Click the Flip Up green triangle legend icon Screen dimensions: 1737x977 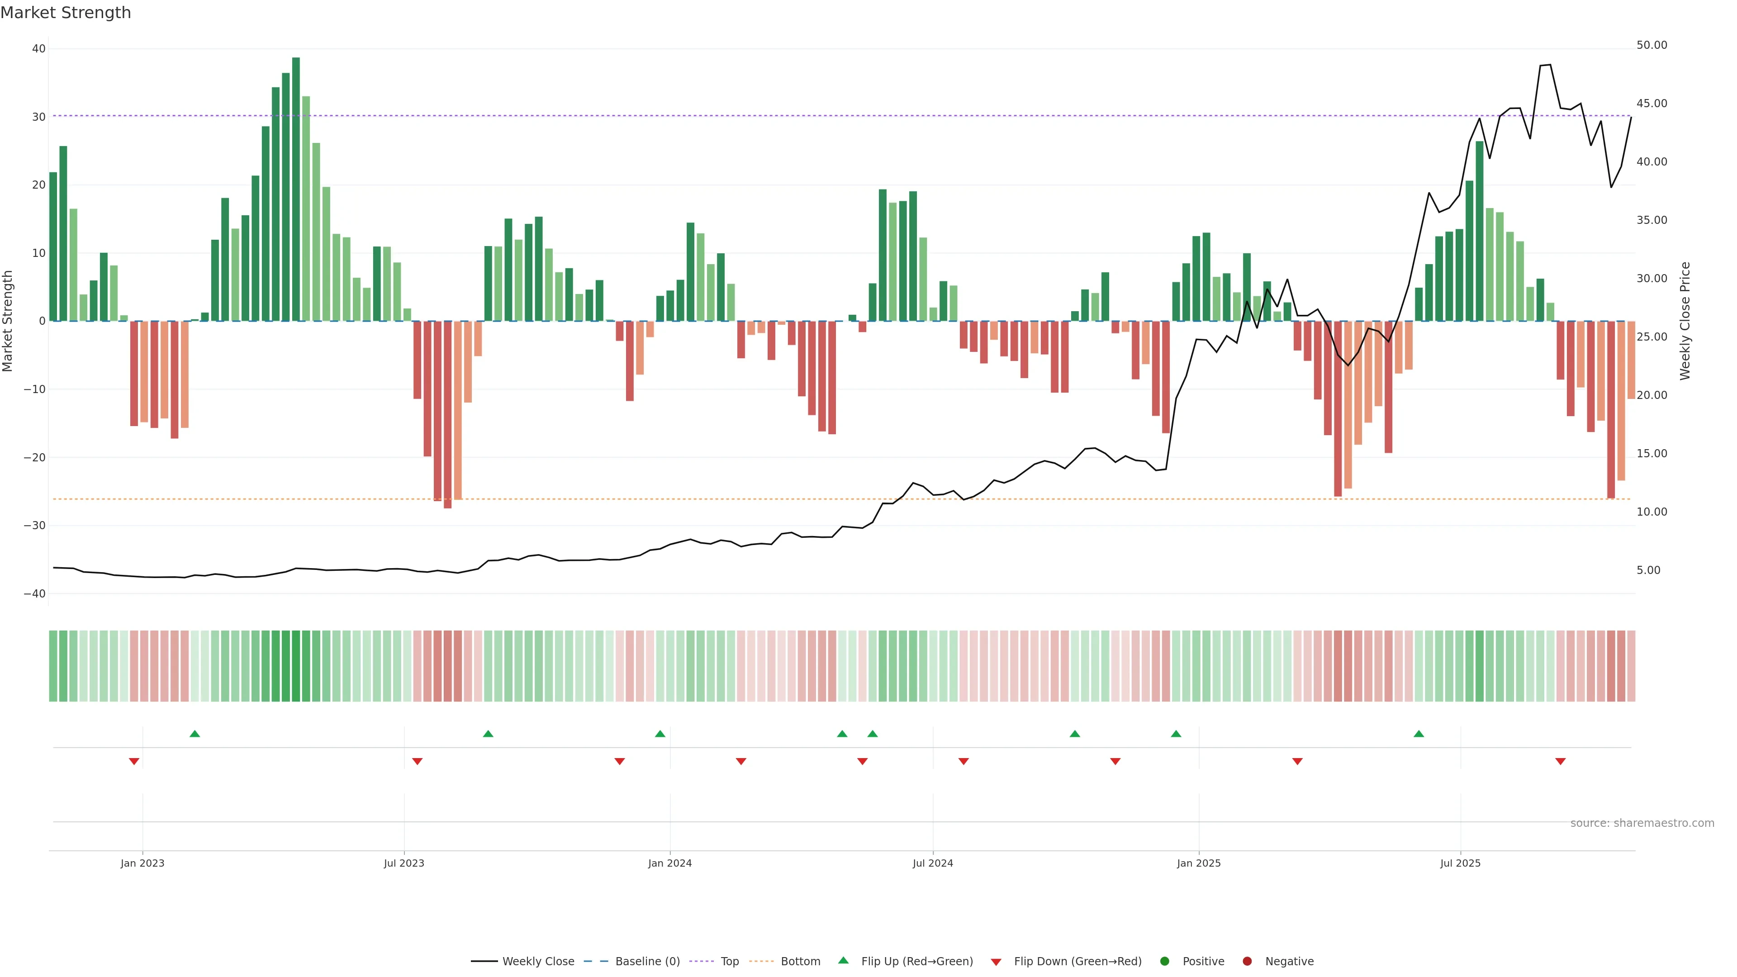[x=843, y=961]
